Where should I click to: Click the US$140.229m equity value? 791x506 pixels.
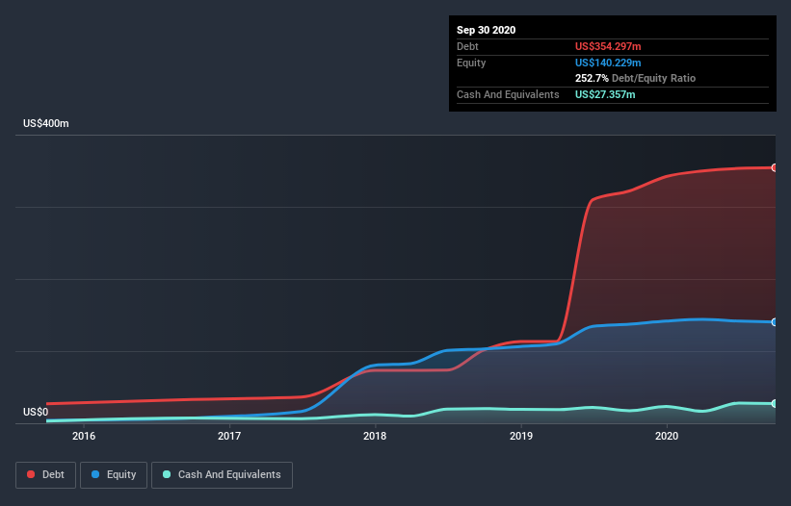click(608, 63)
